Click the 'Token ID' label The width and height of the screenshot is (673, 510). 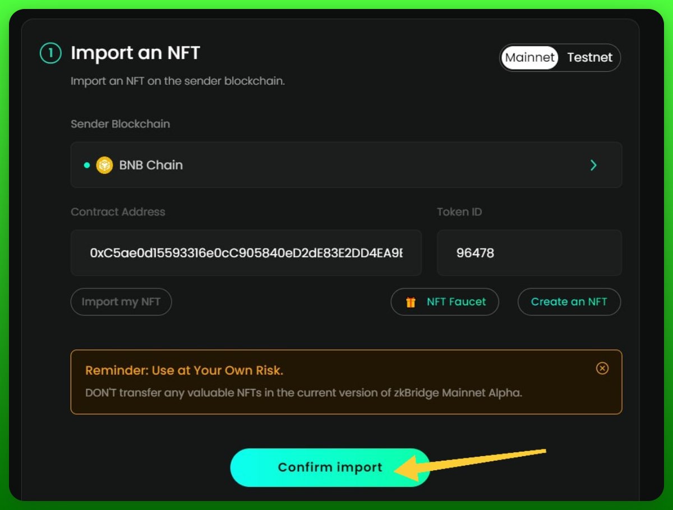click(459, 212)
